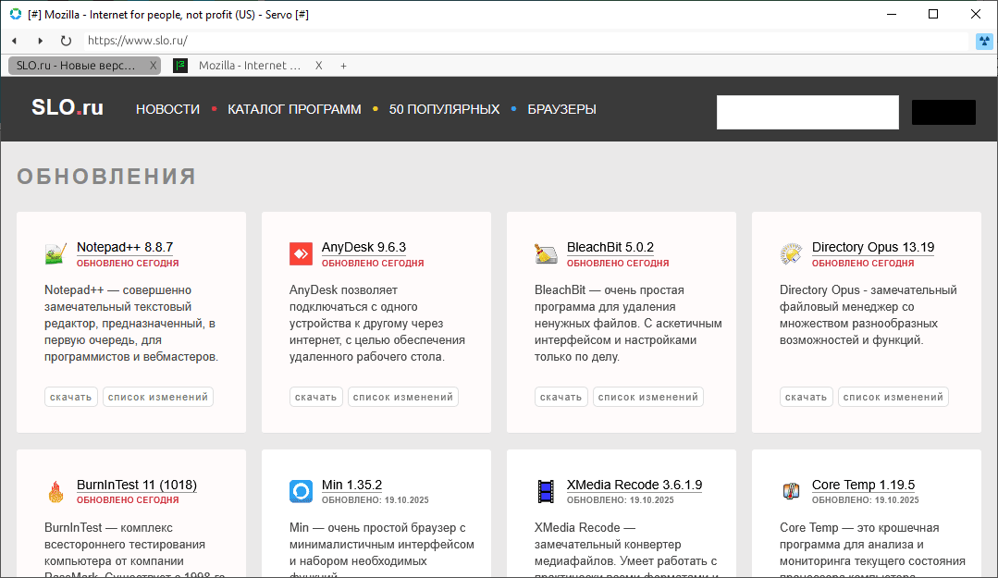The width and height of the screenshot is (998, 578).
Task: Go back using the browser back arrow
Action: [15, 41]
